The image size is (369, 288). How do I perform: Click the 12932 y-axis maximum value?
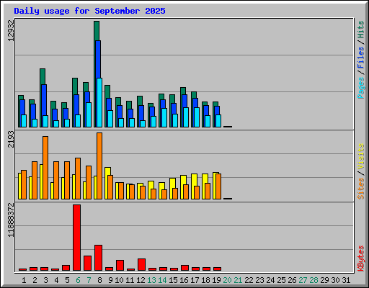[x=11, y=30]
